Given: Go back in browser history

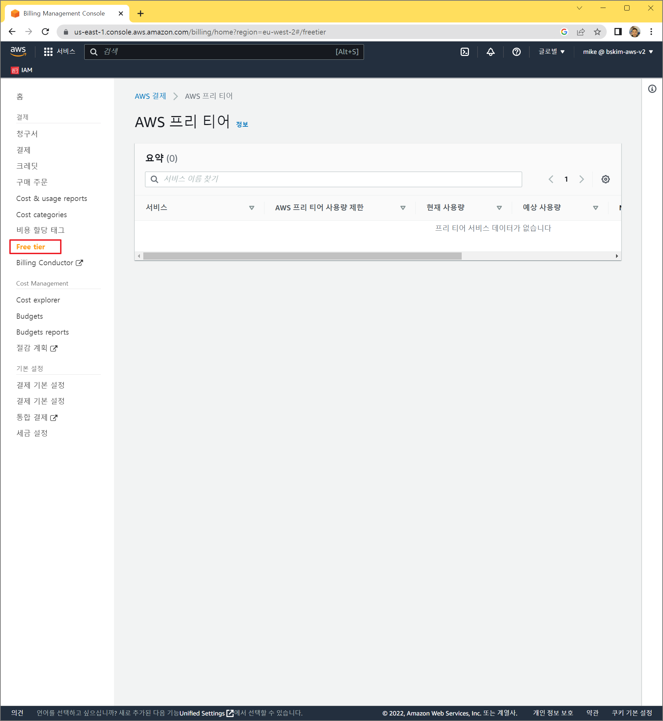Looking at the screenshot, I should (x=12, y=31).
